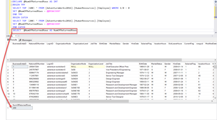Select the NationalIDNumber cell 695256908
The height and width of the screenshot is (120, 217).
tap(37, 79)
